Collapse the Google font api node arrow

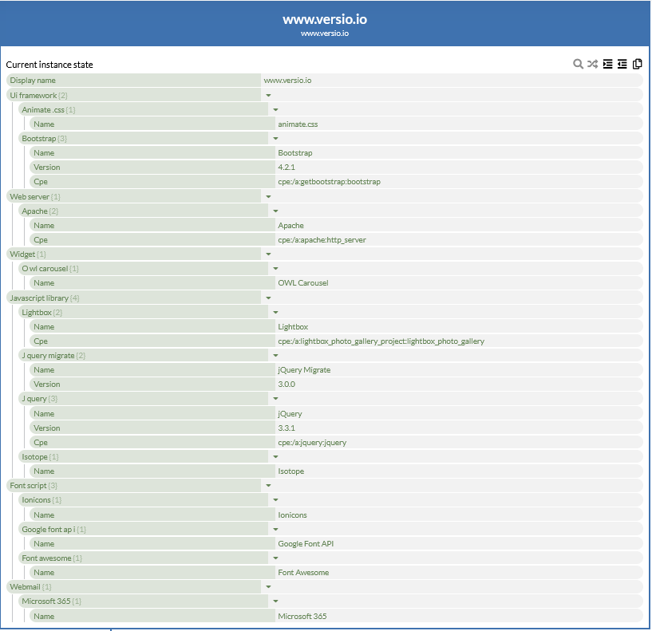[275, 529]
